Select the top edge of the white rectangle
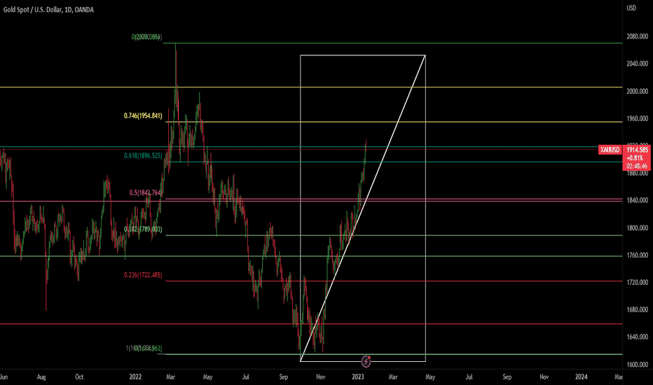This screenshot has width=653, height=385. 363,55
